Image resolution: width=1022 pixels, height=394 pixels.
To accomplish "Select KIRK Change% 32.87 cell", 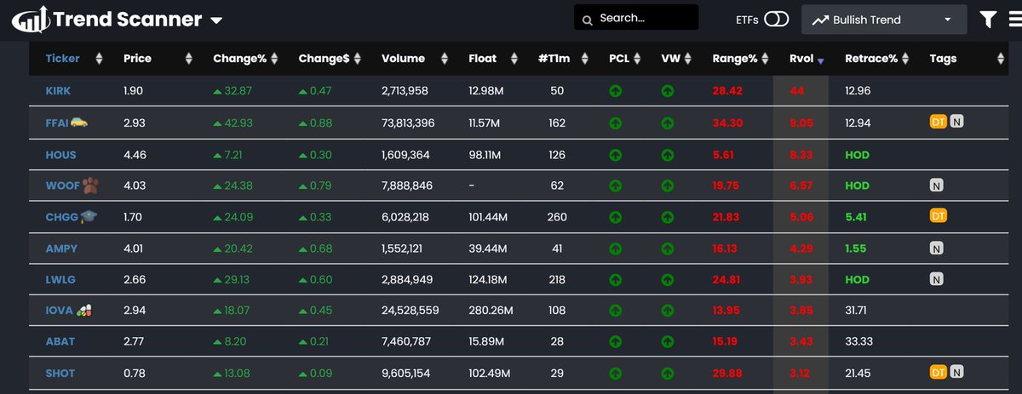I will click(232, 90).
